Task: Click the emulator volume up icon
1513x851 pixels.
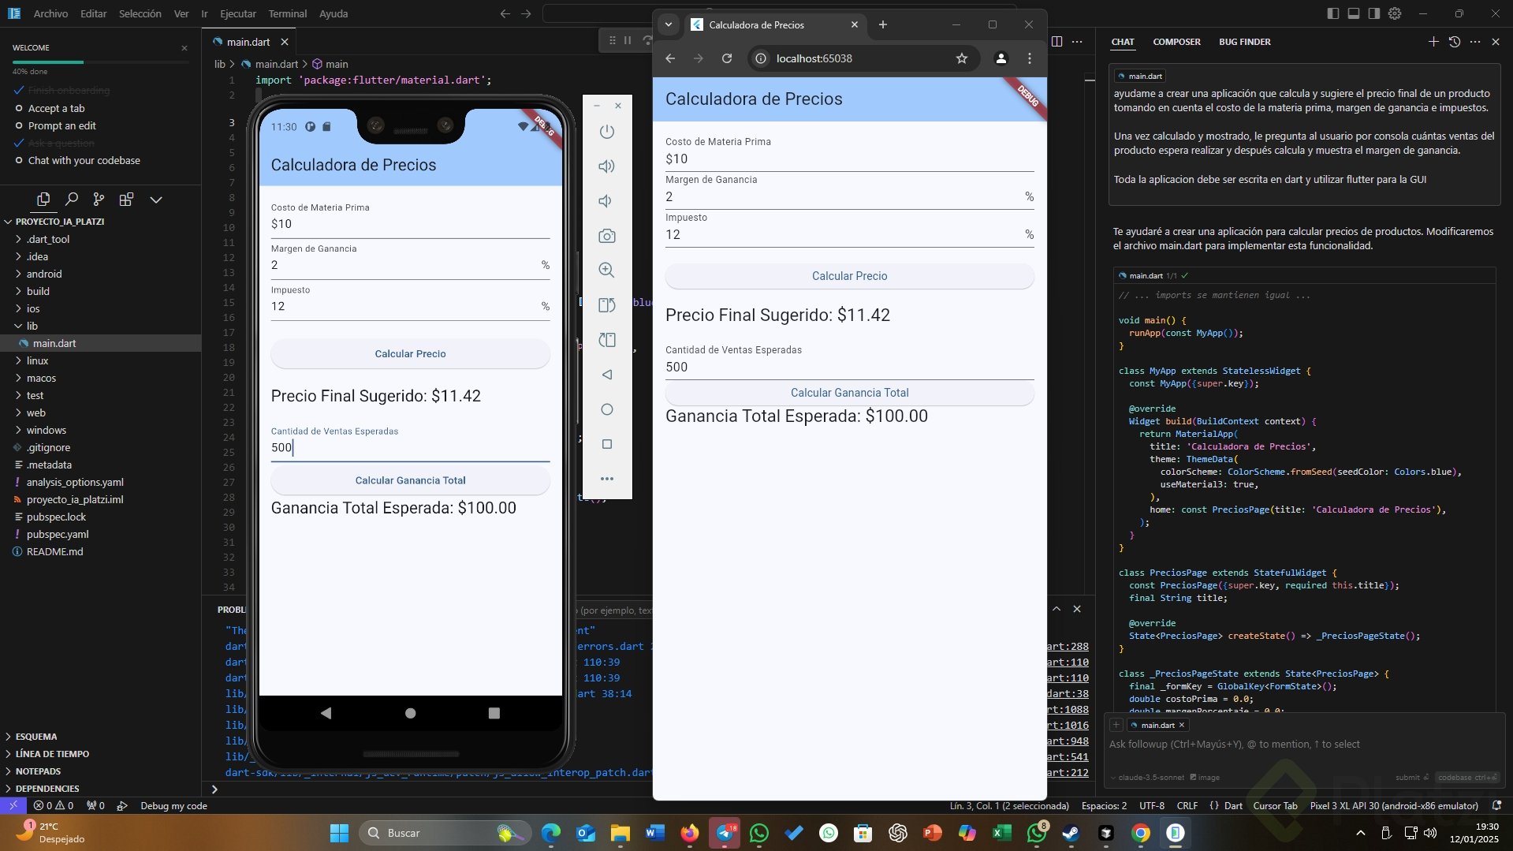Action: (x=606, y=166)
